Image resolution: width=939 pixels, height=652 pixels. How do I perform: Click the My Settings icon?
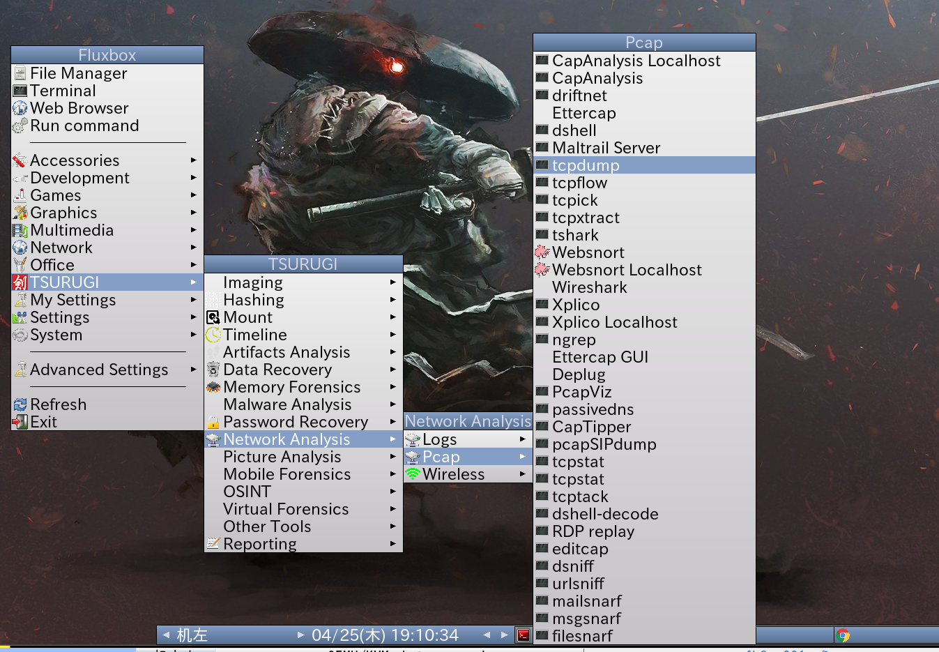(20, 300)
